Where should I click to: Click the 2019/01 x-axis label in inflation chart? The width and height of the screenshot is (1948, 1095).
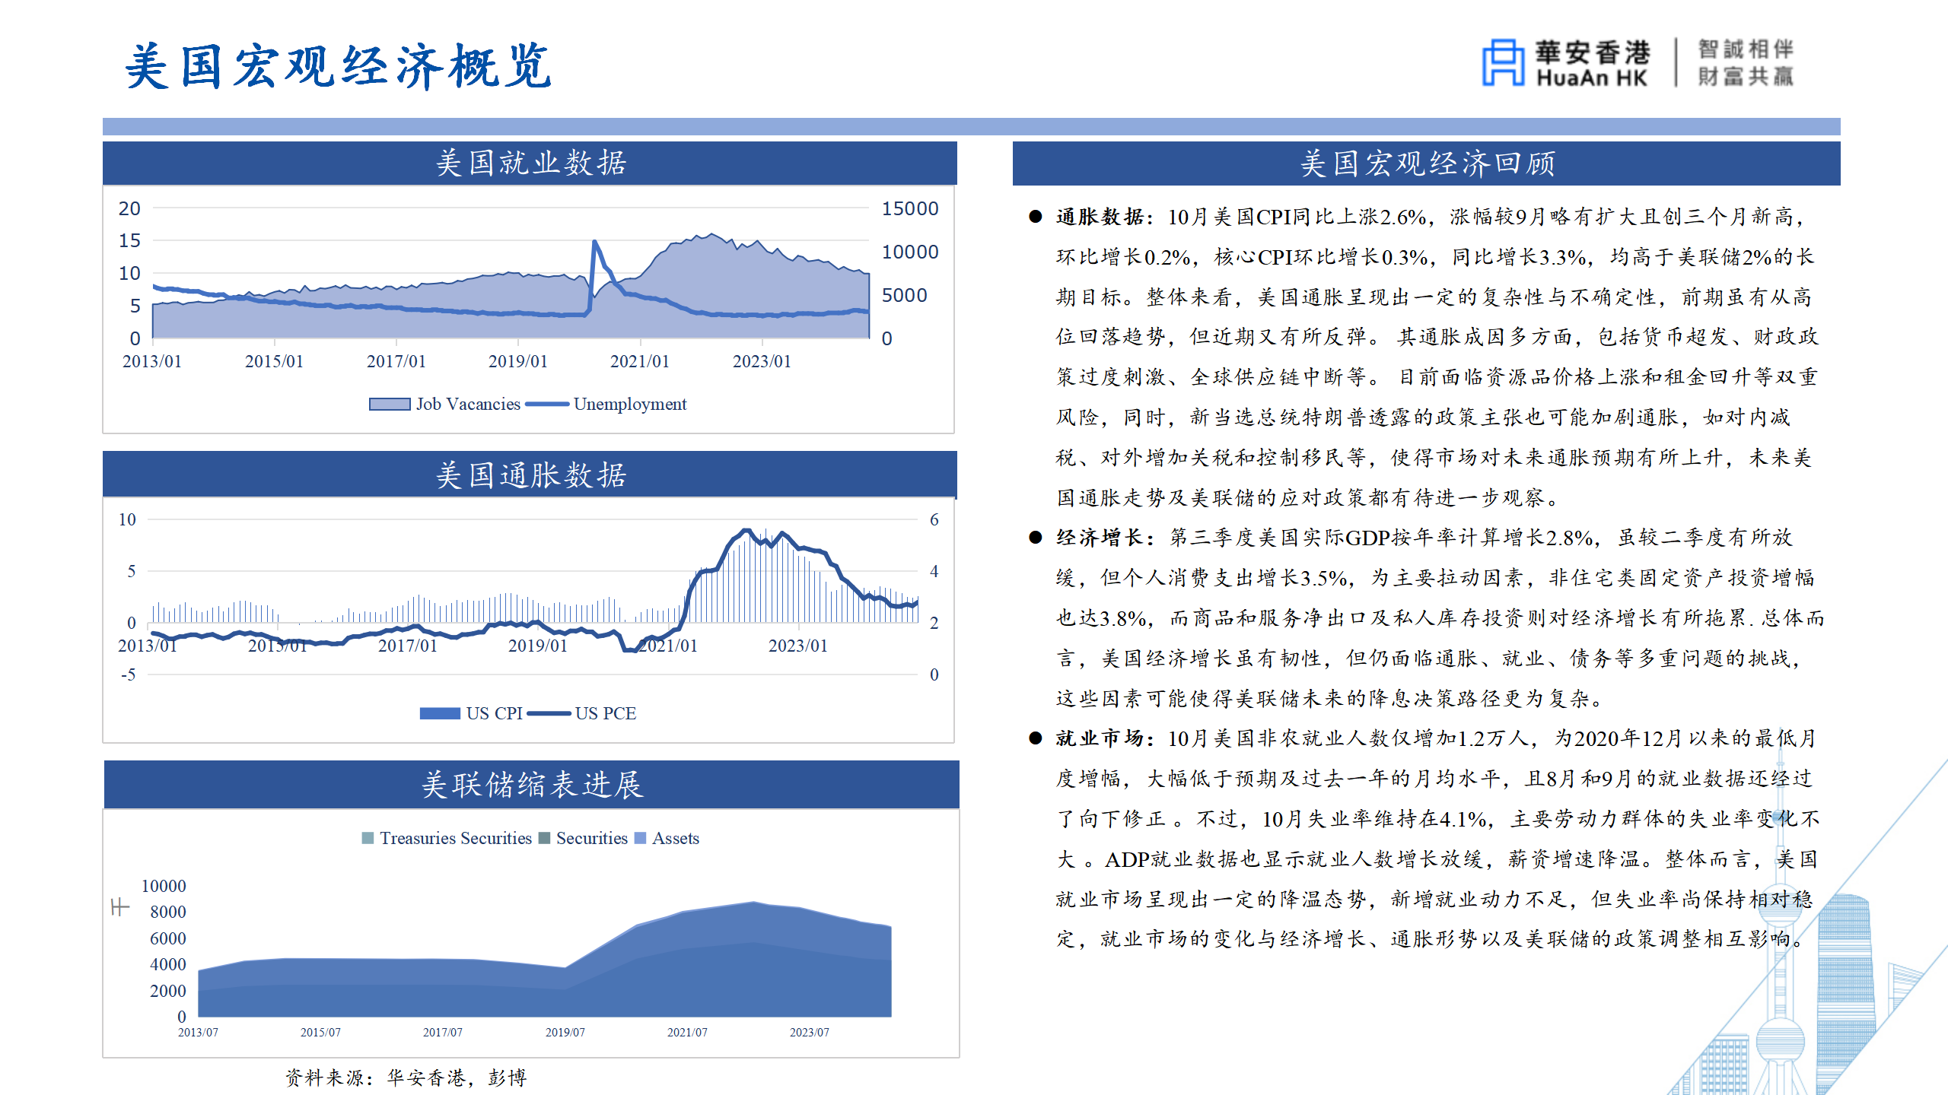pos(538,646)
